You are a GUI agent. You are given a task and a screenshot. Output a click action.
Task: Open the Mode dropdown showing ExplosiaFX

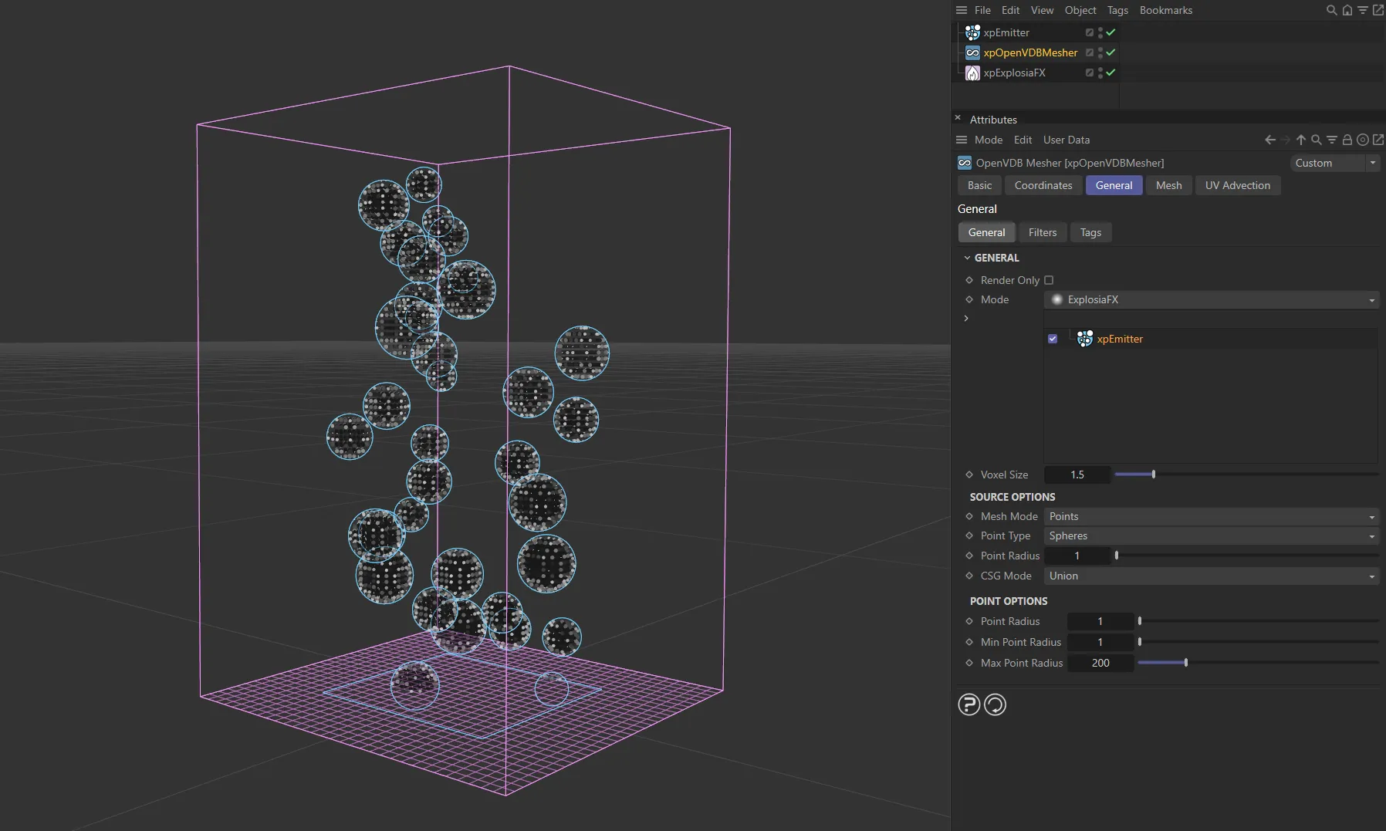pos(1211,299)
